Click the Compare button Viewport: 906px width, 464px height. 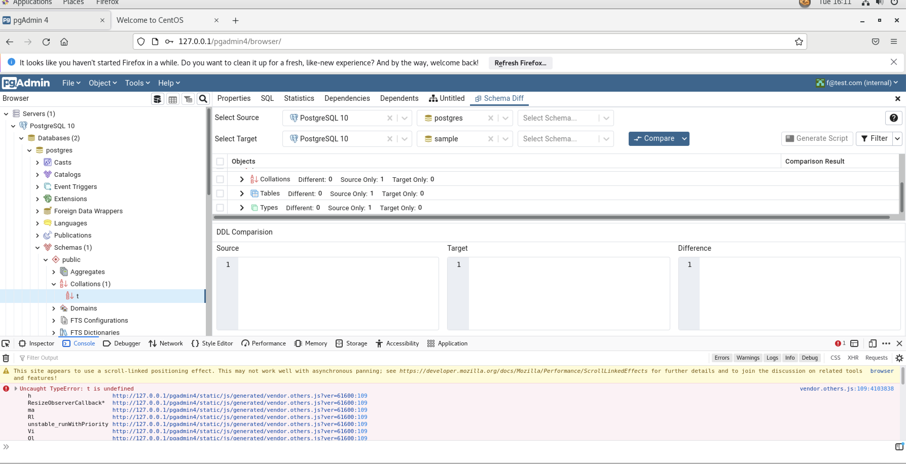click(x=654, y=139)
